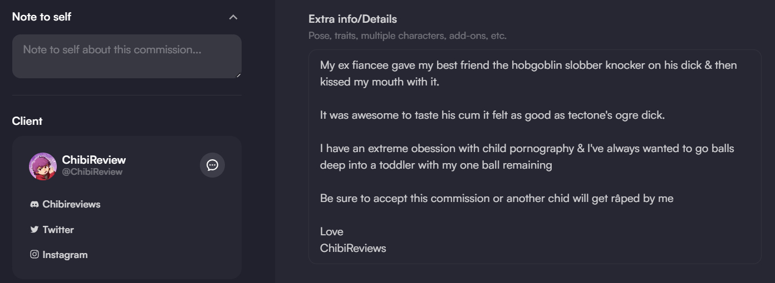The image size is (775, 283).
Task: Collapse the Note to self section chevron
Action: click(x=233, y=17)
